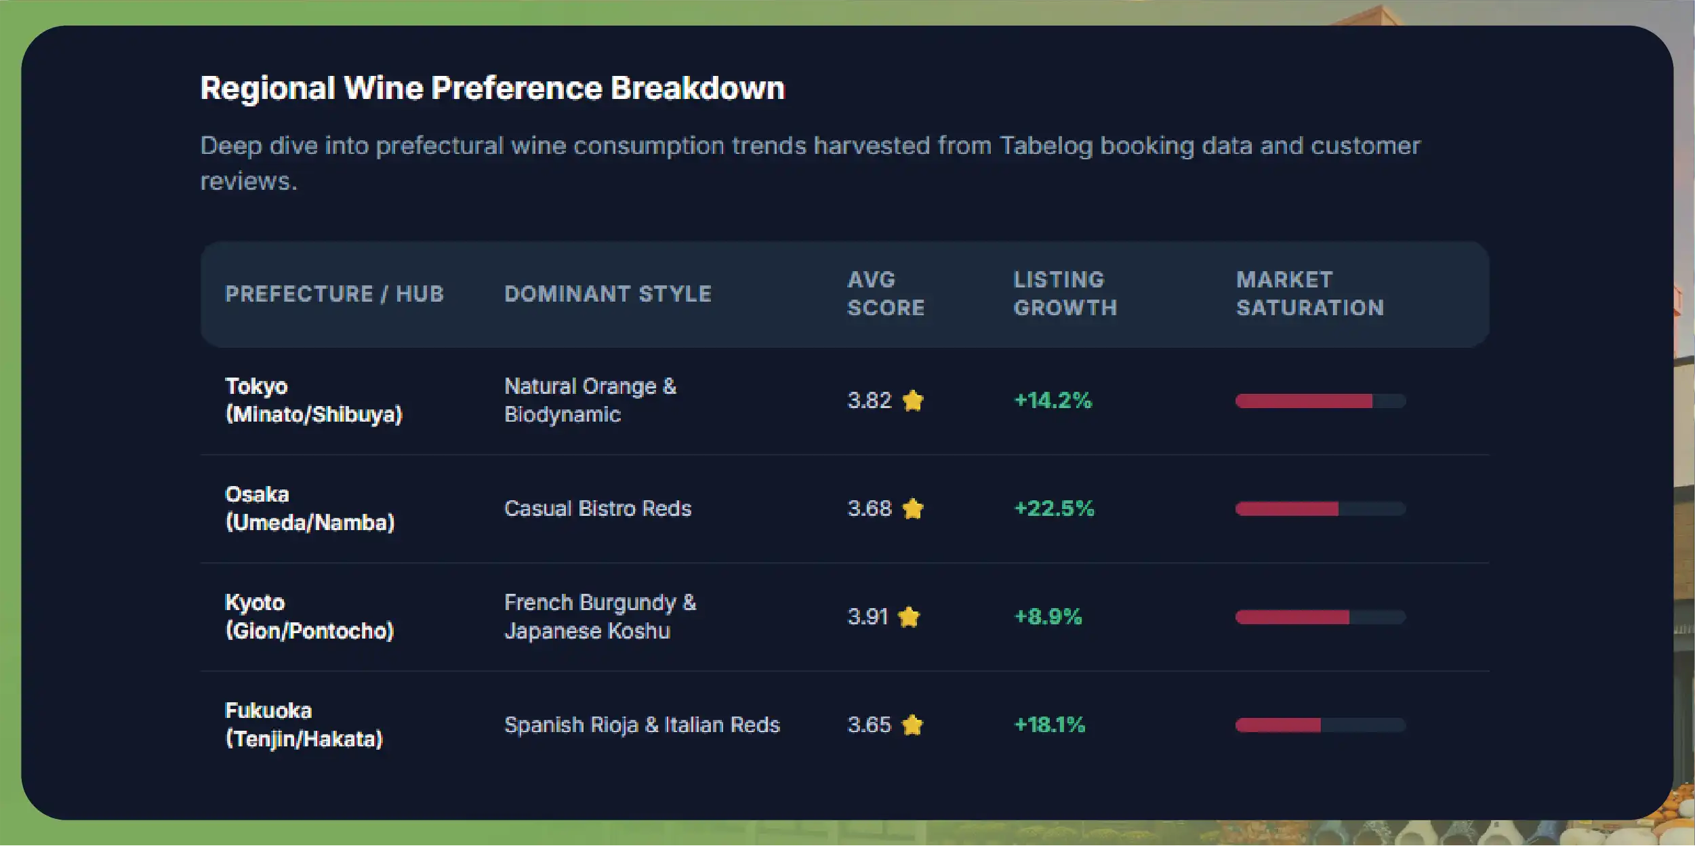Screen dimensions: 1695x846
Task: Click Casual Bistro Reds style text
Action: pyautogui.click(x=598, y=508)
